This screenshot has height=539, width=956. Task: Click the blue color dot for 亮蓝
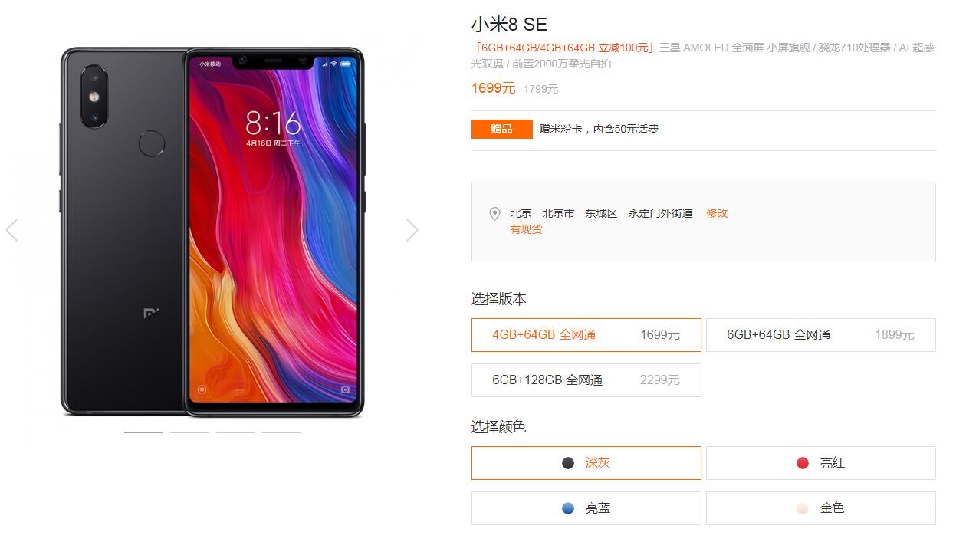pos(568,508)
